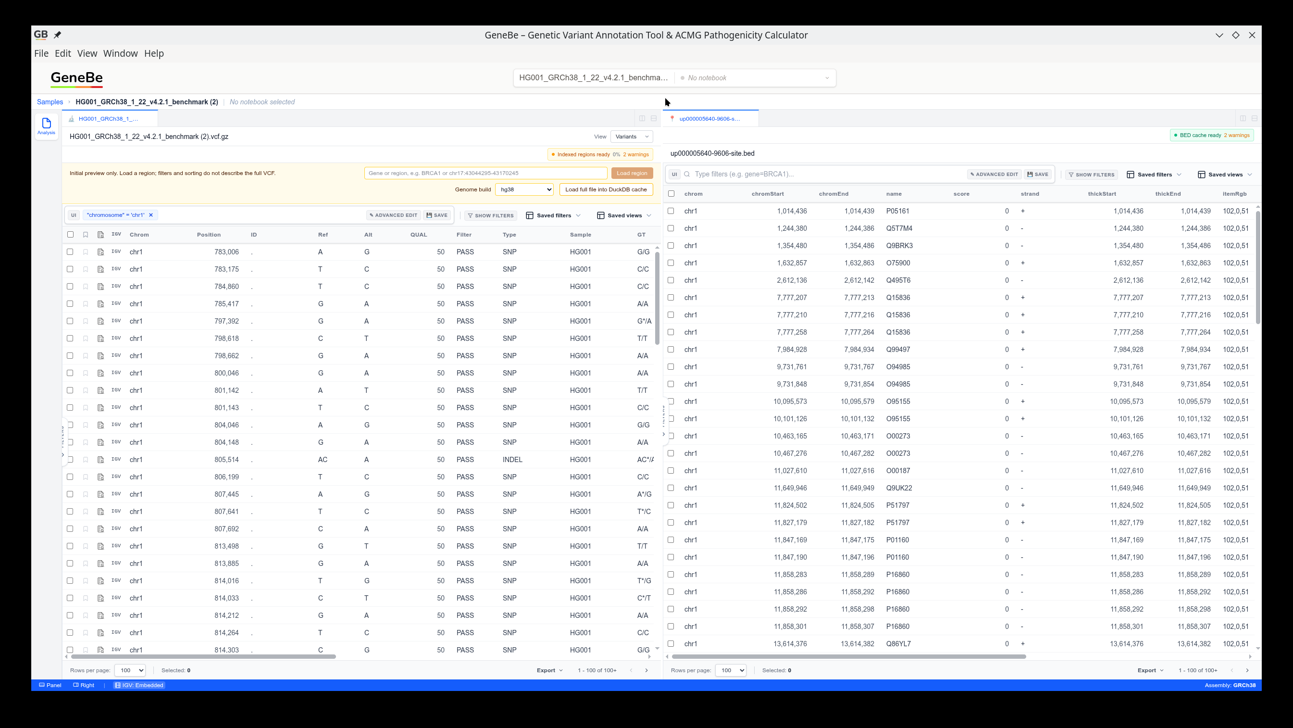Screen dimensions: 1293x728
Task: Expand Saved views in BED panel
Action: click(1225, 175)
